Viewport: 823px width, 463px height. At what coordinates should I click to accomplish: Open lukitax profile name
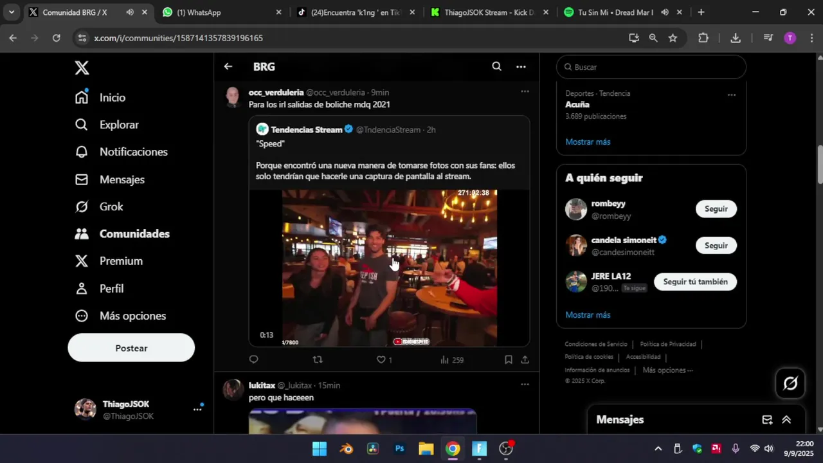pos(262,385)
